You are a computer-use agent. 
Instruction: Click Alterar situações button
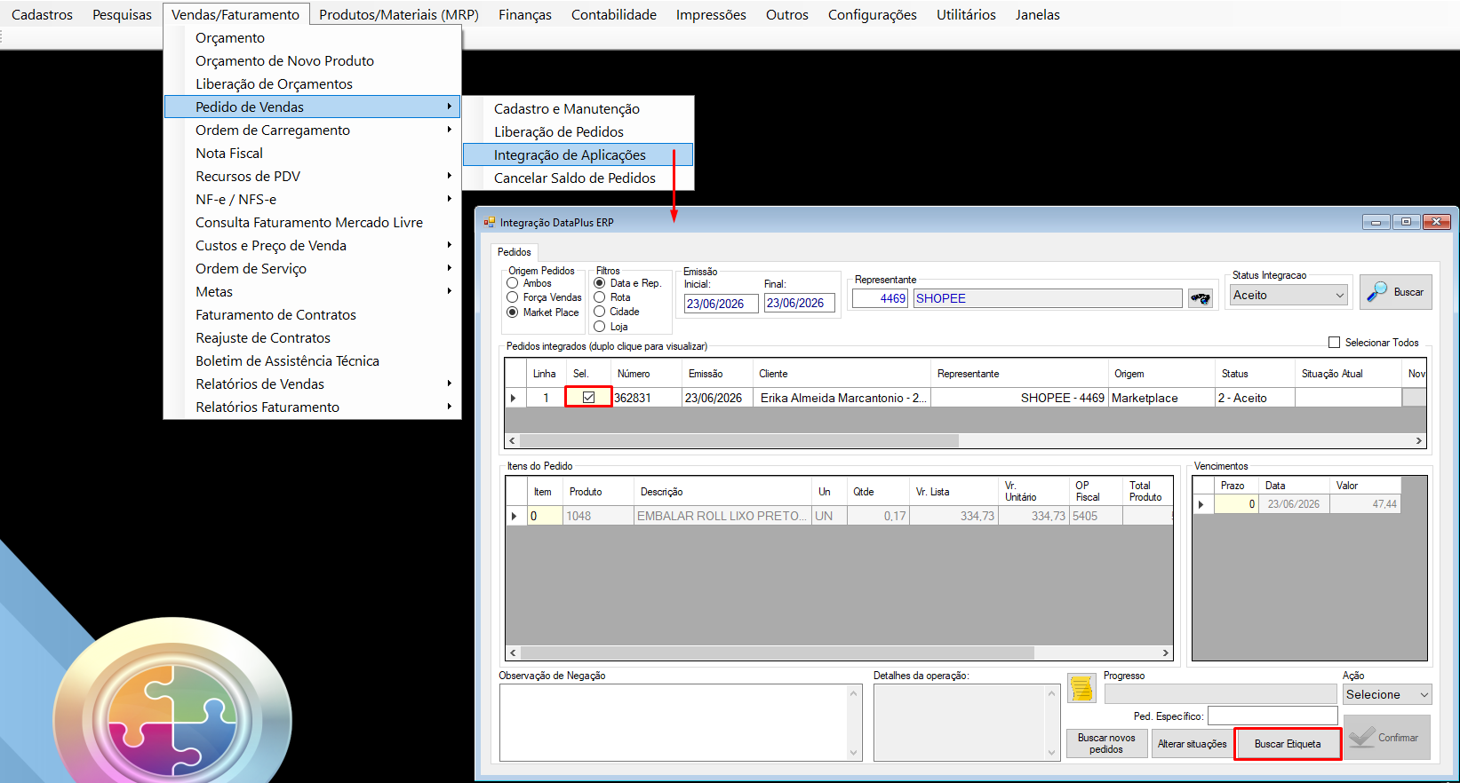click(1192, 744)
